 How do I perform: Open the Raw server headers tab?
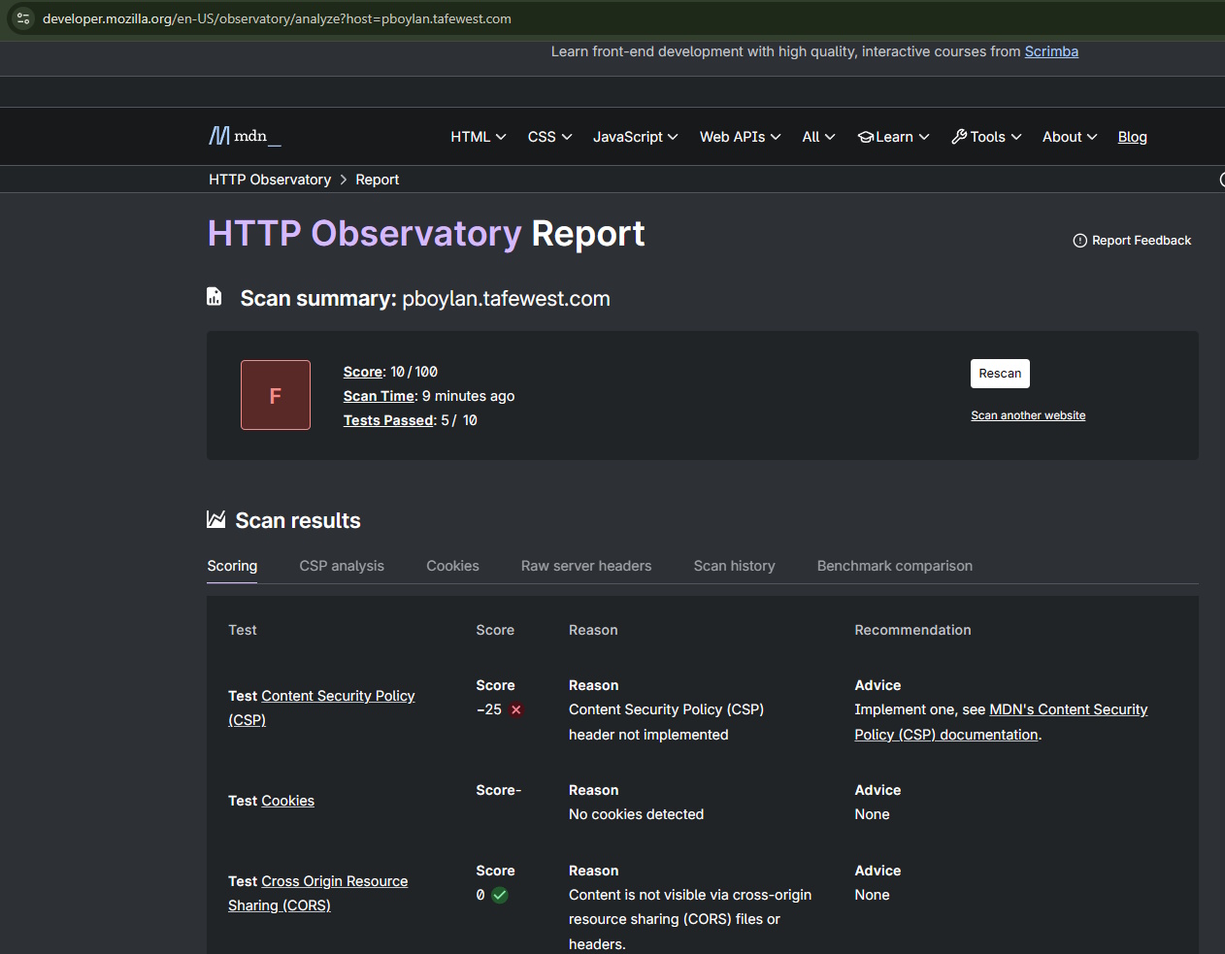tap(586, 566)
